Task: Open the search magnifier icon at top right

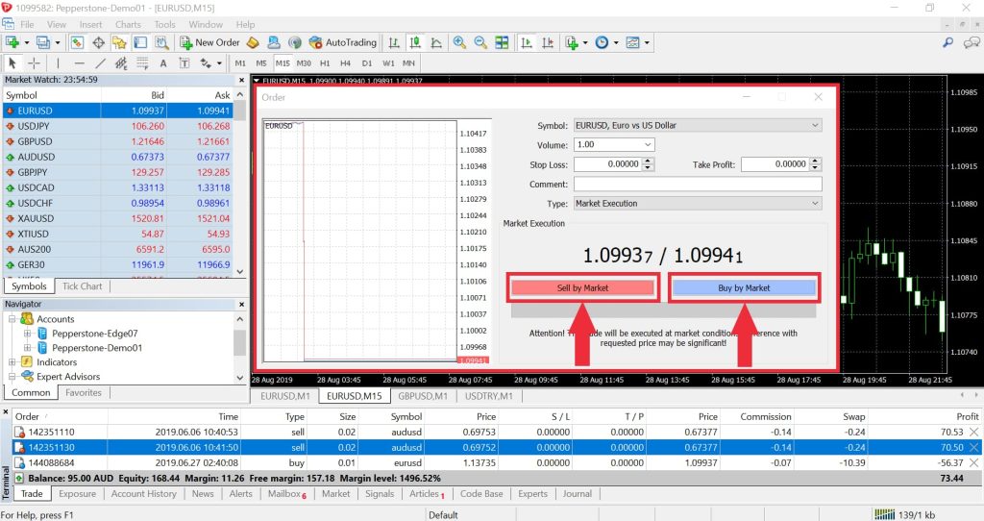Action: click(x=947, y=42)
